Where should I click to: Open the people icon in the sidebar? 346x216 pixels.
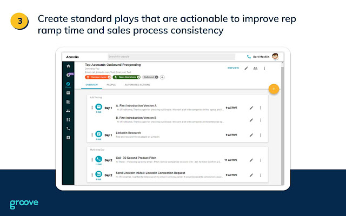click(x=69, y=111)
